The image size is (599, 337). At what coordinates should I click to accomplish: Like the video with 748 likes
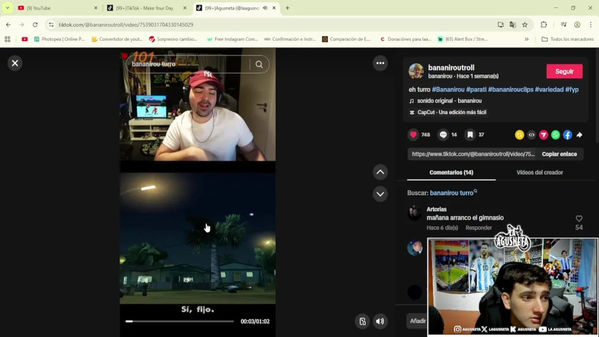(413, 135)
